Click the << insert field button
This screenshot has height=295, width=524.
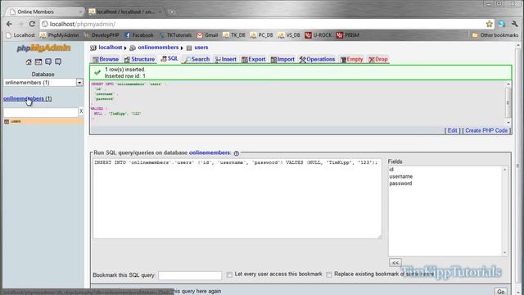[x=395, y=262]
